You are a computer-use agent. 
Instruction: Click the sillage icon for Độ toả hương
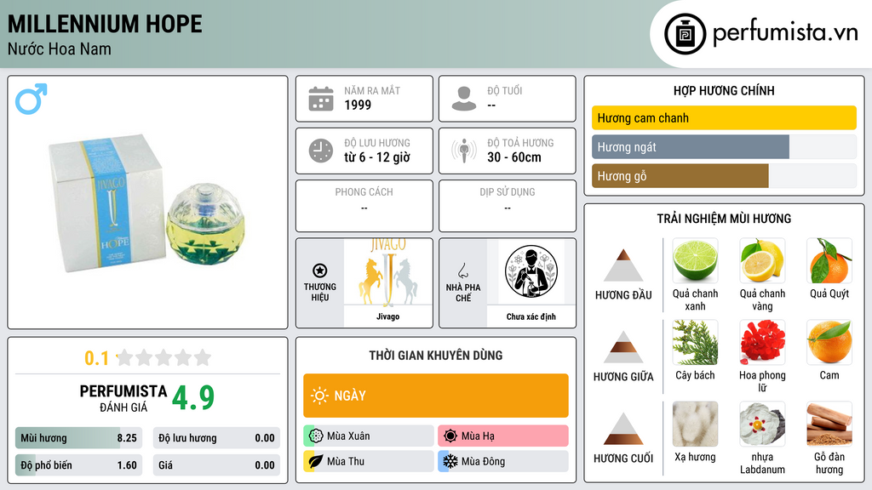click(x=464, y=151)
